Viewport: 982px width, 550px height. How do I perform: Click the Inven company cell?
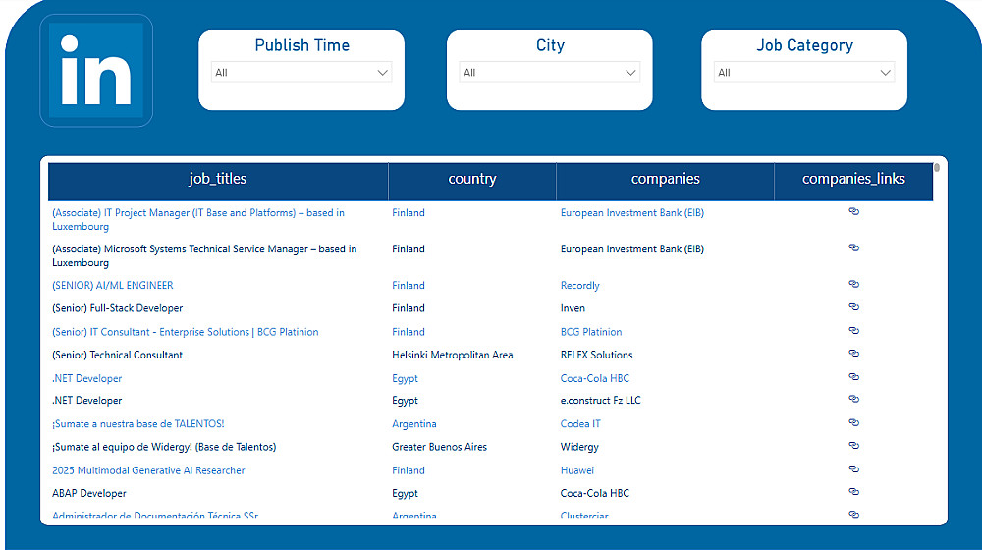(573, 308)
